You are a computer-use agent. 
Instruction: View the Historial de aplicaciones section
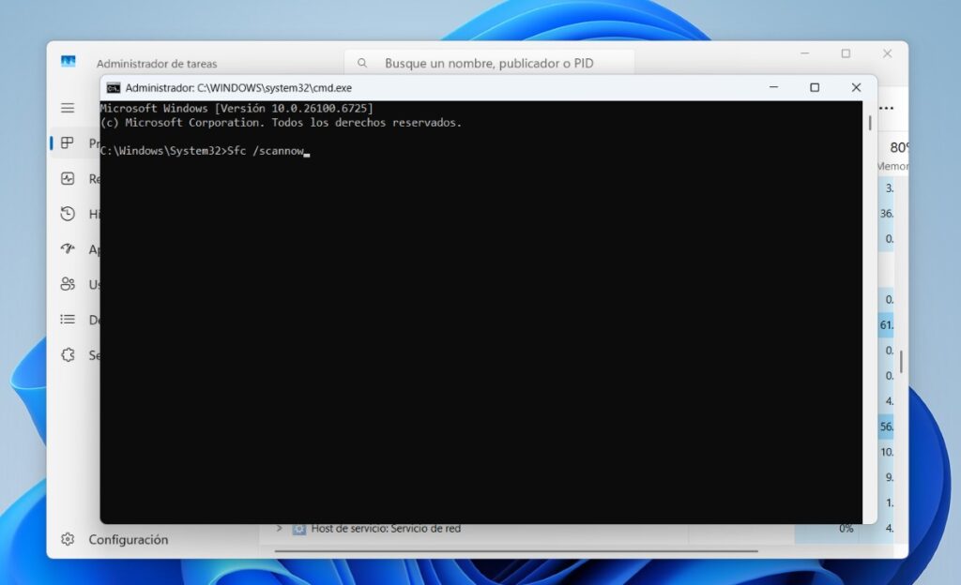click(68, 214)
